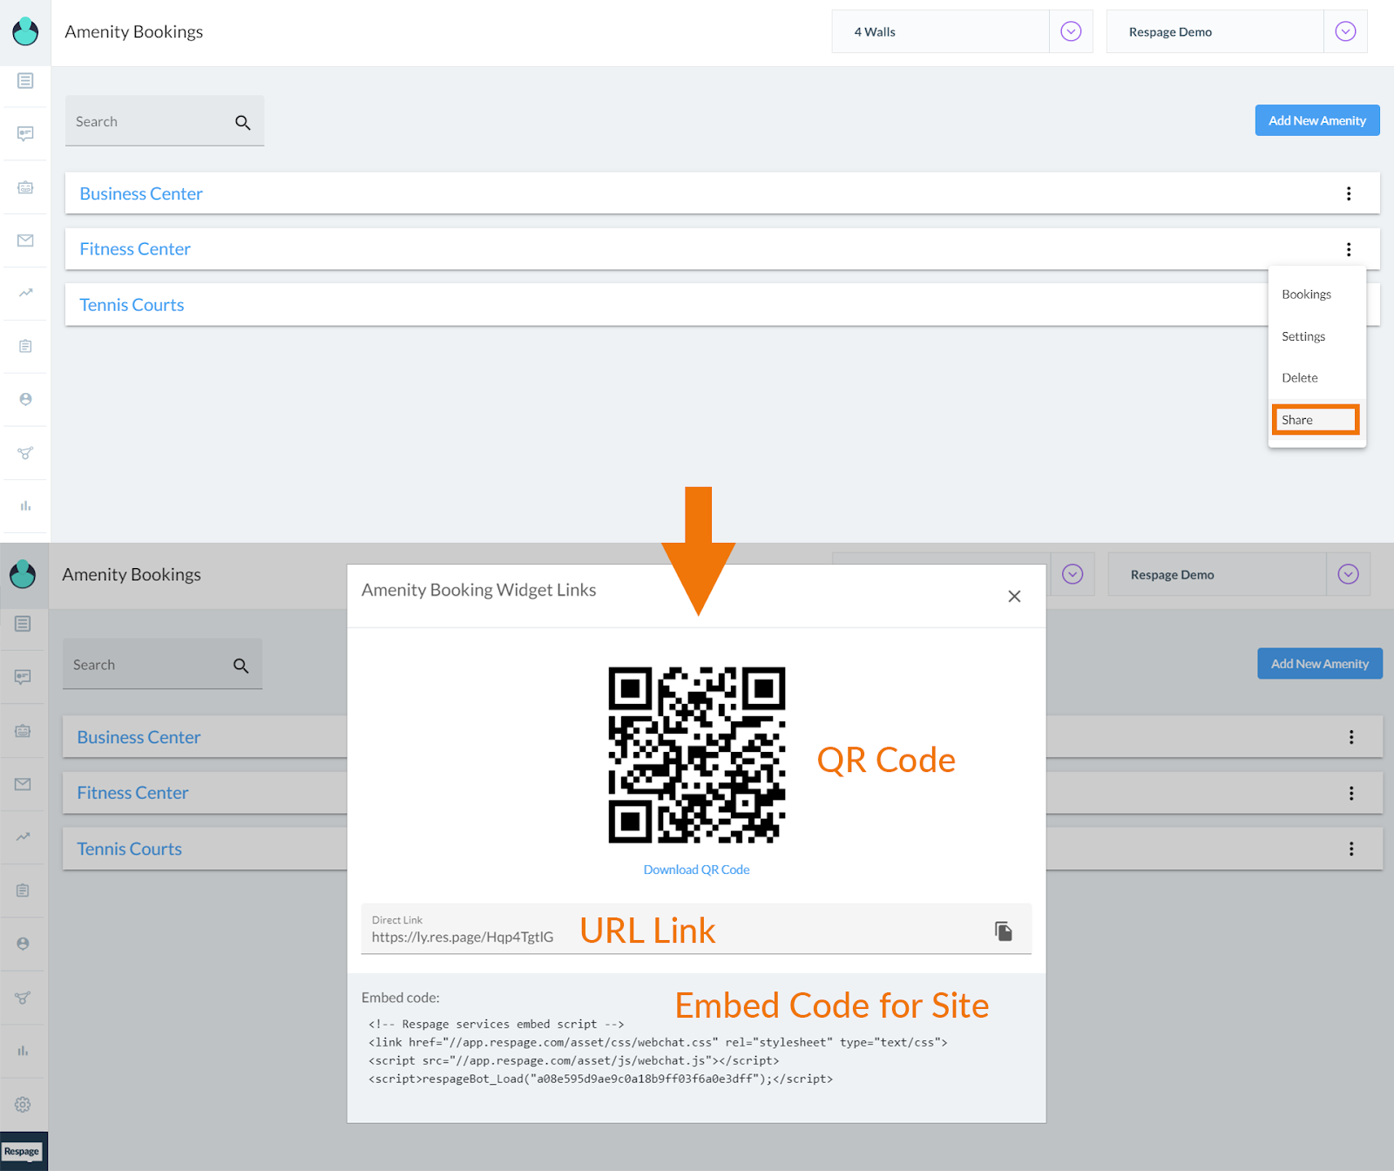1394x1171 pixels.
Task: Expand the partly hidden dropdown chevron beside the dialog
Action: (x=1073, y=574)
